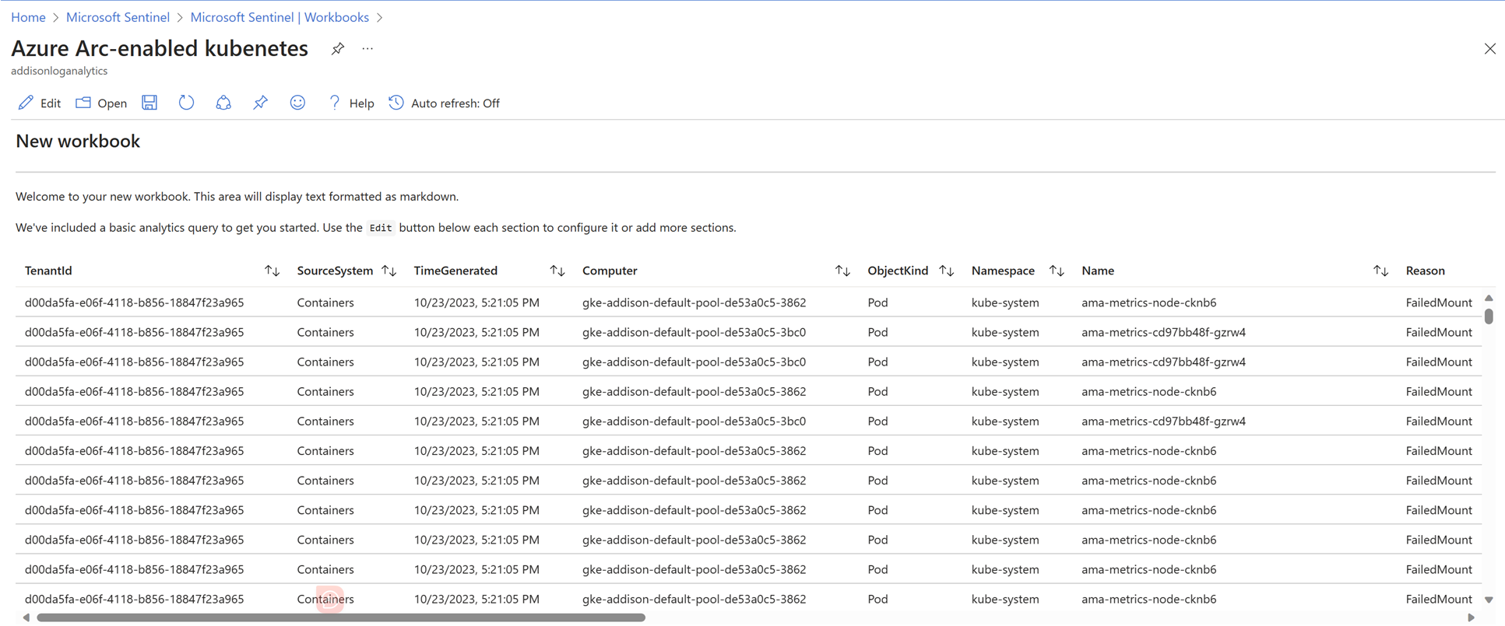Click the table's scroll down arrow
Viewport: 1505px width, 626px height.
pos(1489,600)
